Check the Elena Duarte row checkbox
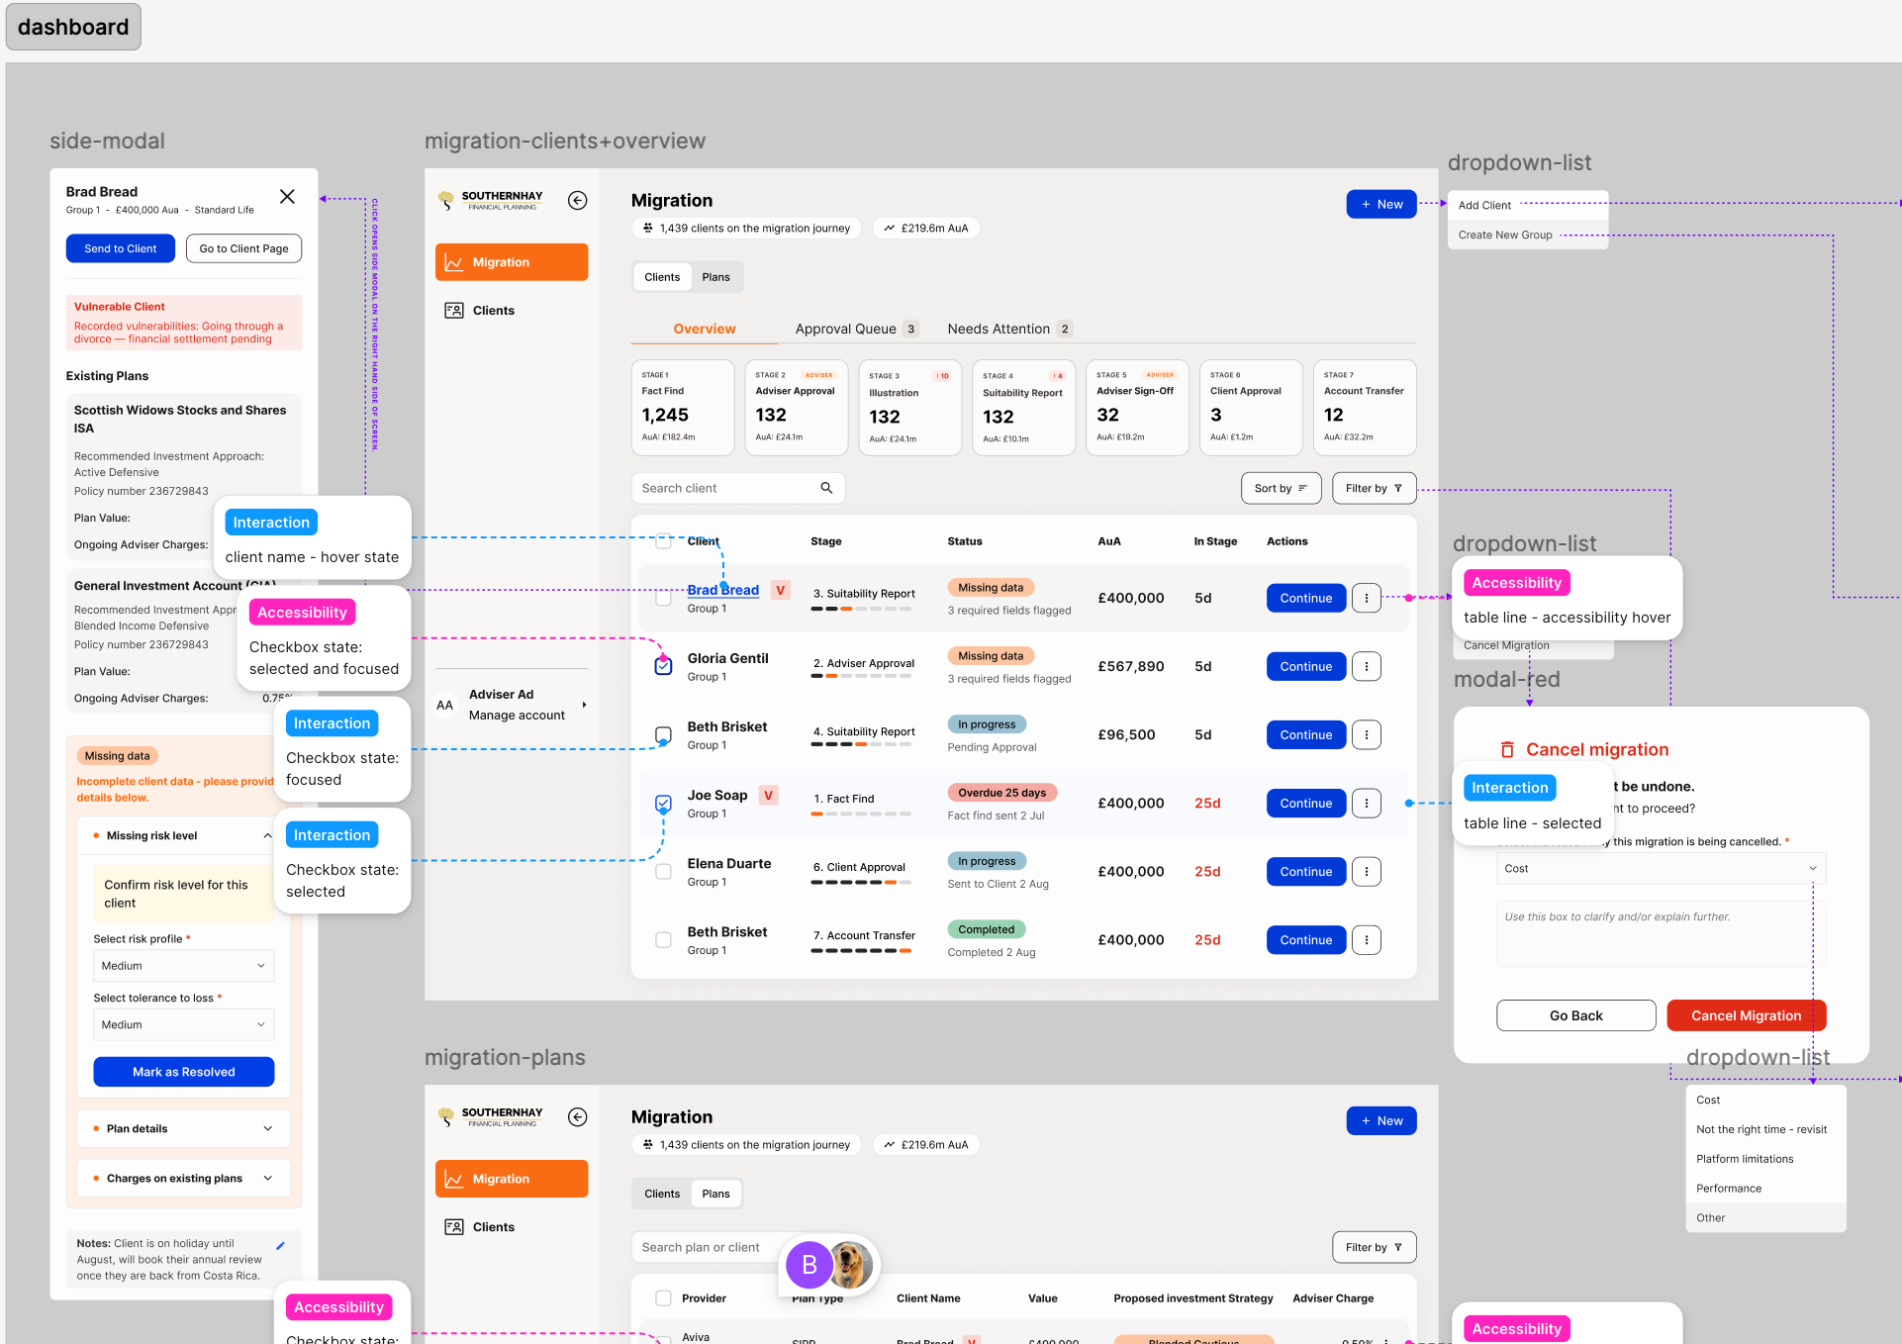The width and height of the screenshot is (1902, 1344). pos(663,871)
